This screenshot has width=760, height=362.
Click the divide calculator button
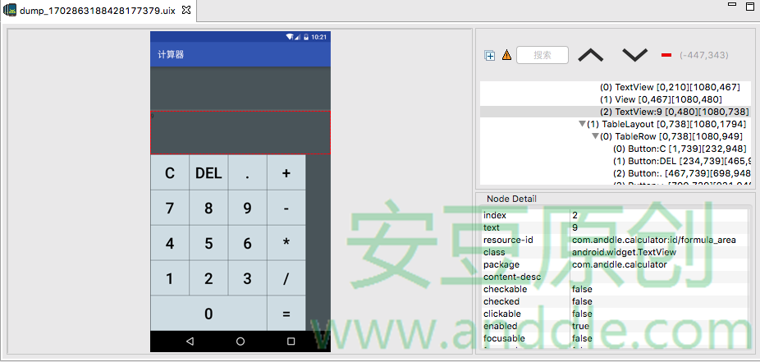(286, 278)
